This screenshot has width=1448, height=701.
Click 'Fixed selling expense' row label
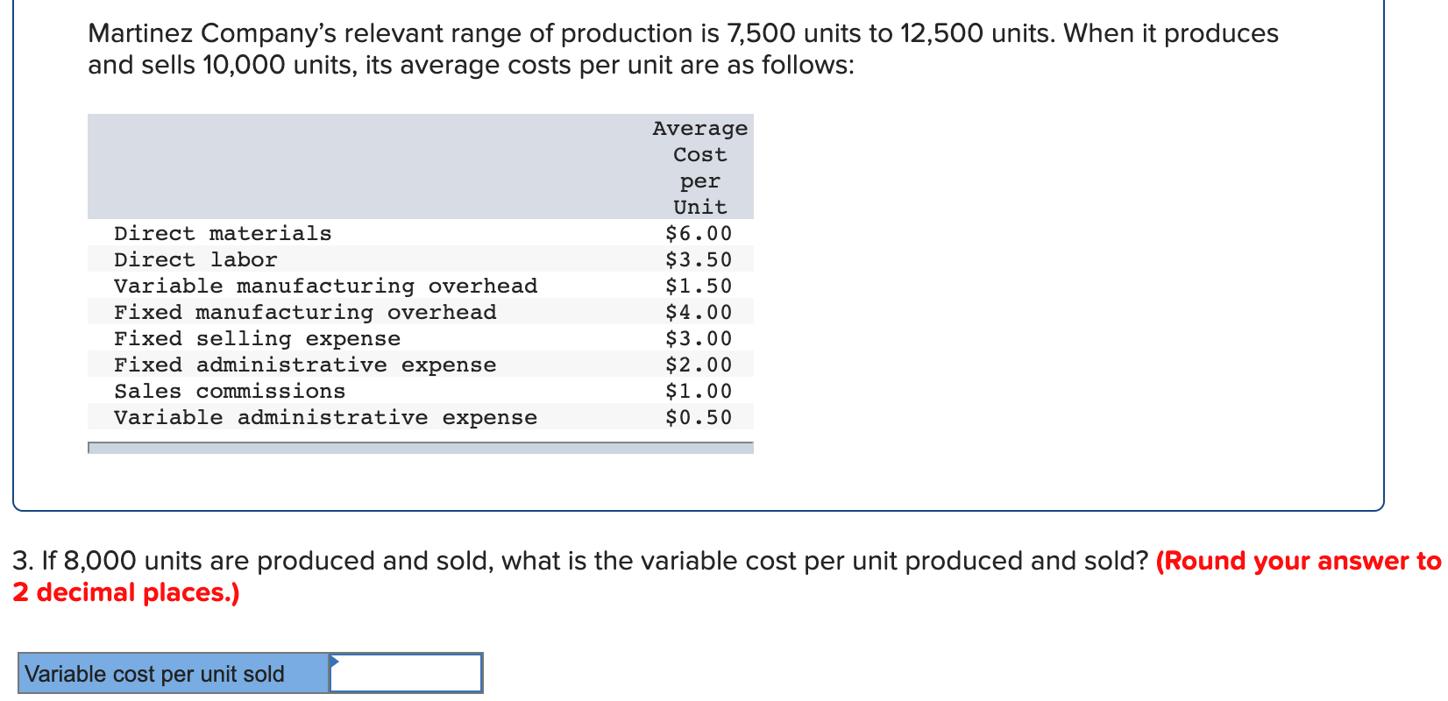pos(257,338)
